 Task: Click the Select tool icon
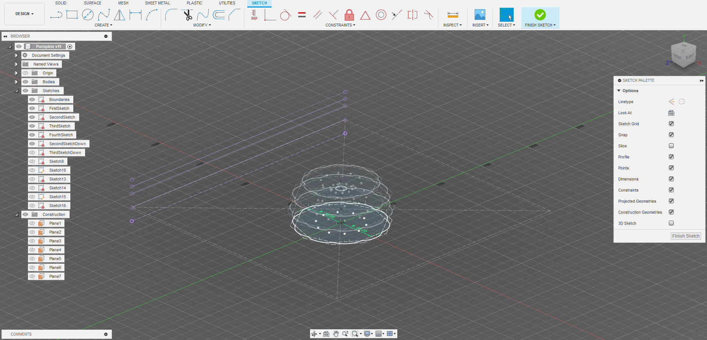click(x=506, y=15)
